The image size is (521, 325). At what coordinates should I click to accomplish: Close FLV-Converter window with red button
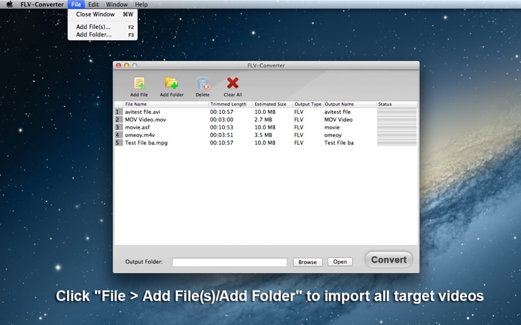pos(119,66)
